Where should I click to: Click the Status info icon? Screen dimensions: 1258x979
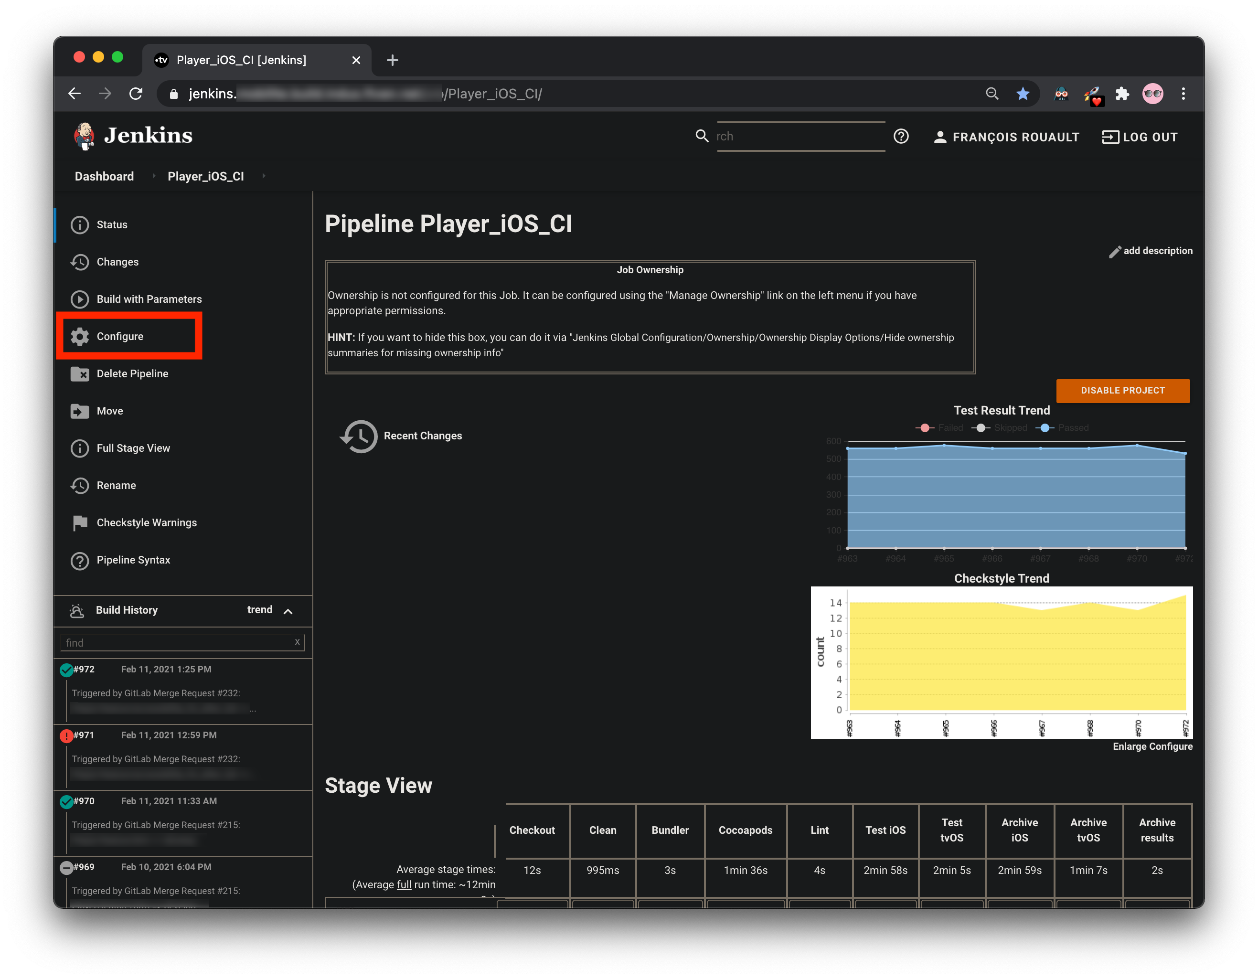(79, 224)
